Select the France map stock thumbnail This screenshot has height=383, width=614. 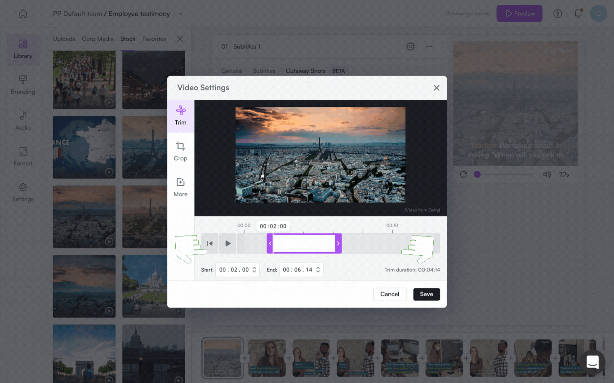[84, 147]
